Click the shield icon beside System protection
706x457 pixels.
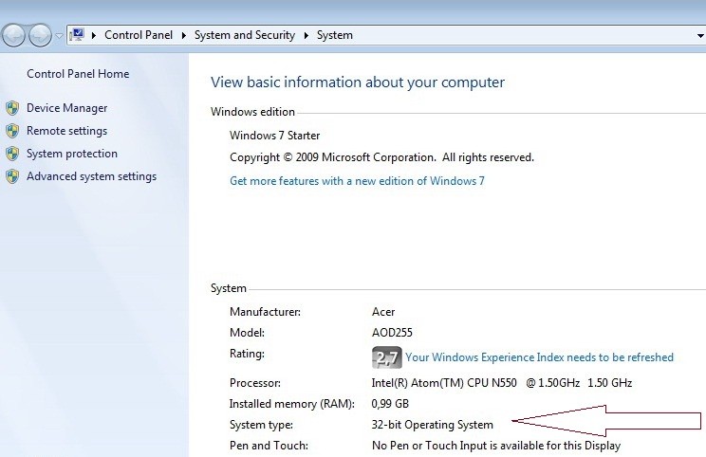12,154
